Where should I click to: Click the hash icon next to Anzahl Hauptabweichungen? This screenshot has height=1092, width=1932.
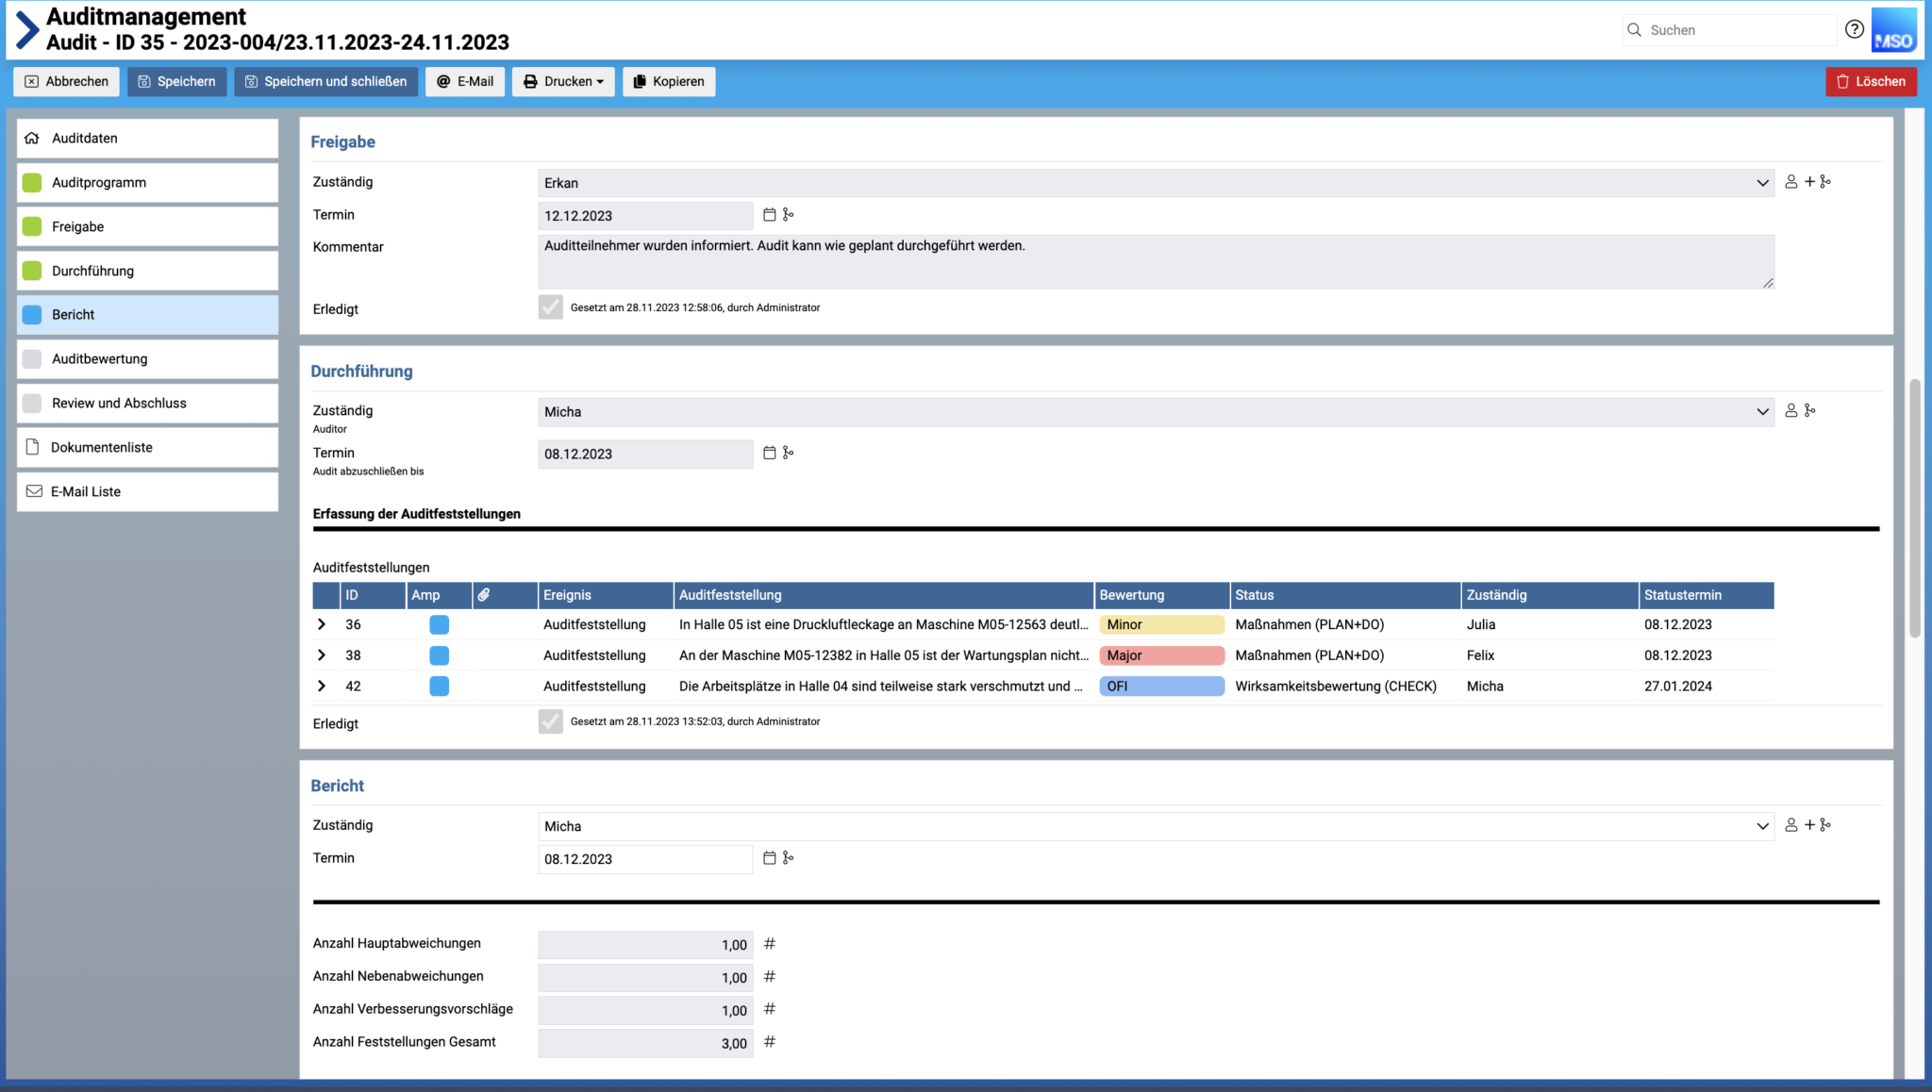click(770, 943)
